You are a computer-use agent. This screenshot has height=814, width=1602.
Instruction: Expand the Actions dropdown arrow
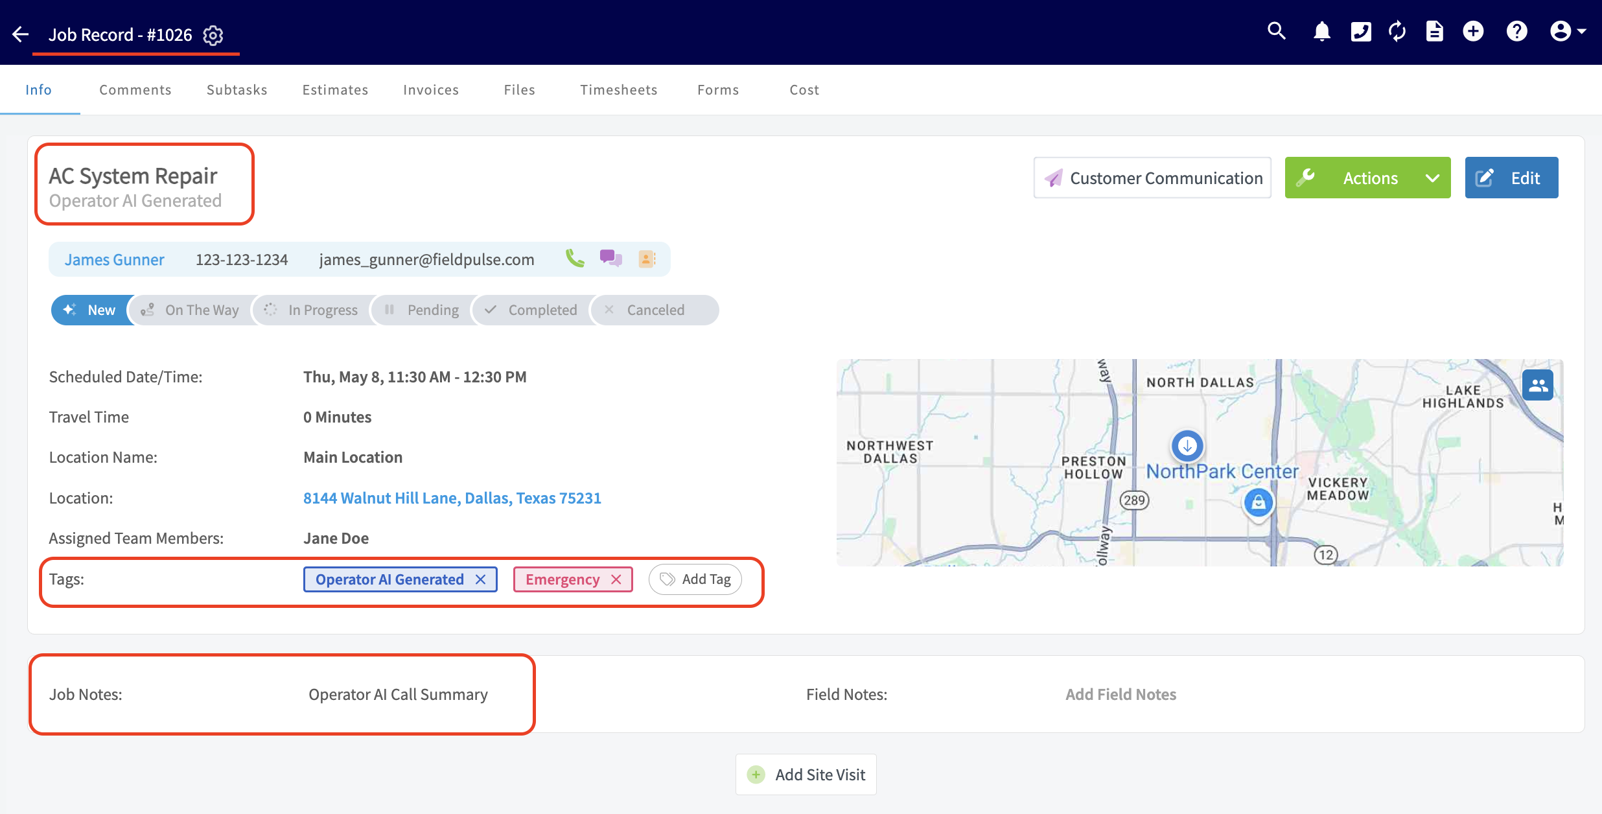(1432, 178)
